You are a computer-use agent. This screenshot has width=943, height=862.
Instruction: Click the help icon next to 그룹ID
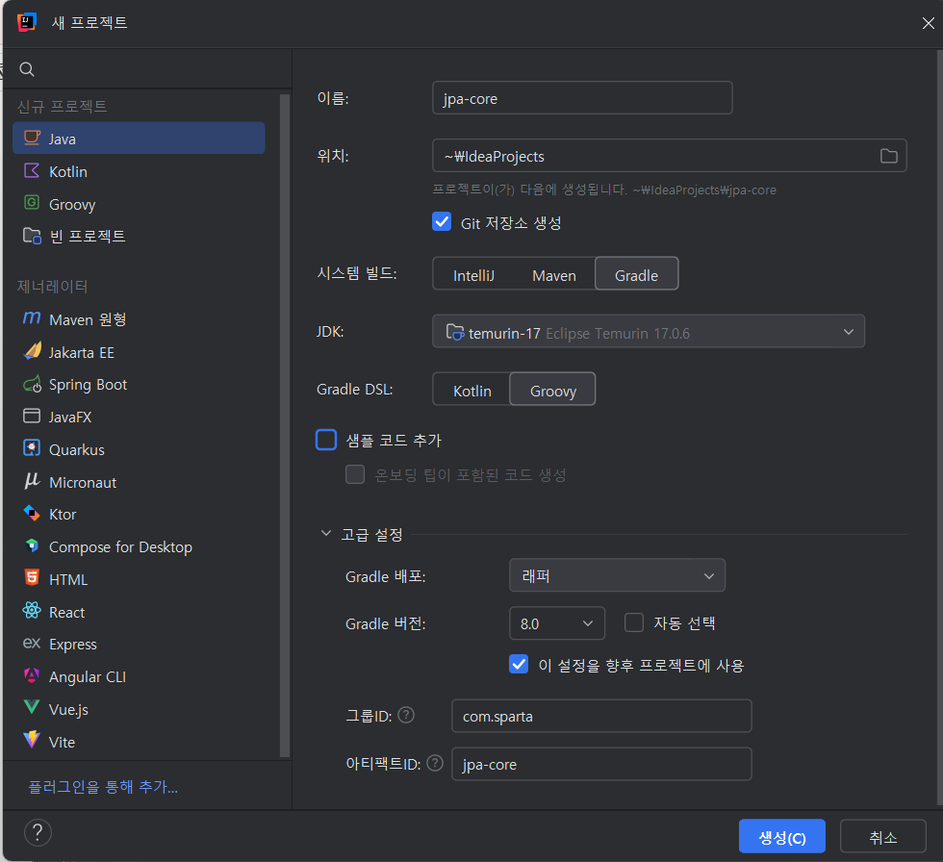click(406, 716)
